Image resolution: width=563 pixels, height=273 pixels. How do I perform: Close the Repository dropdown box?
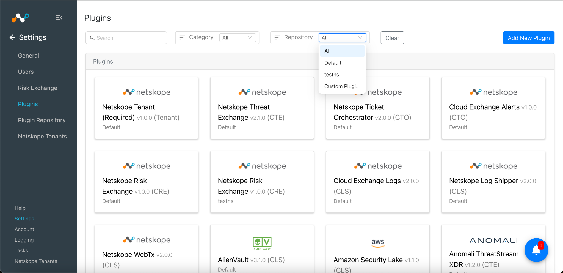pos(342,38)
